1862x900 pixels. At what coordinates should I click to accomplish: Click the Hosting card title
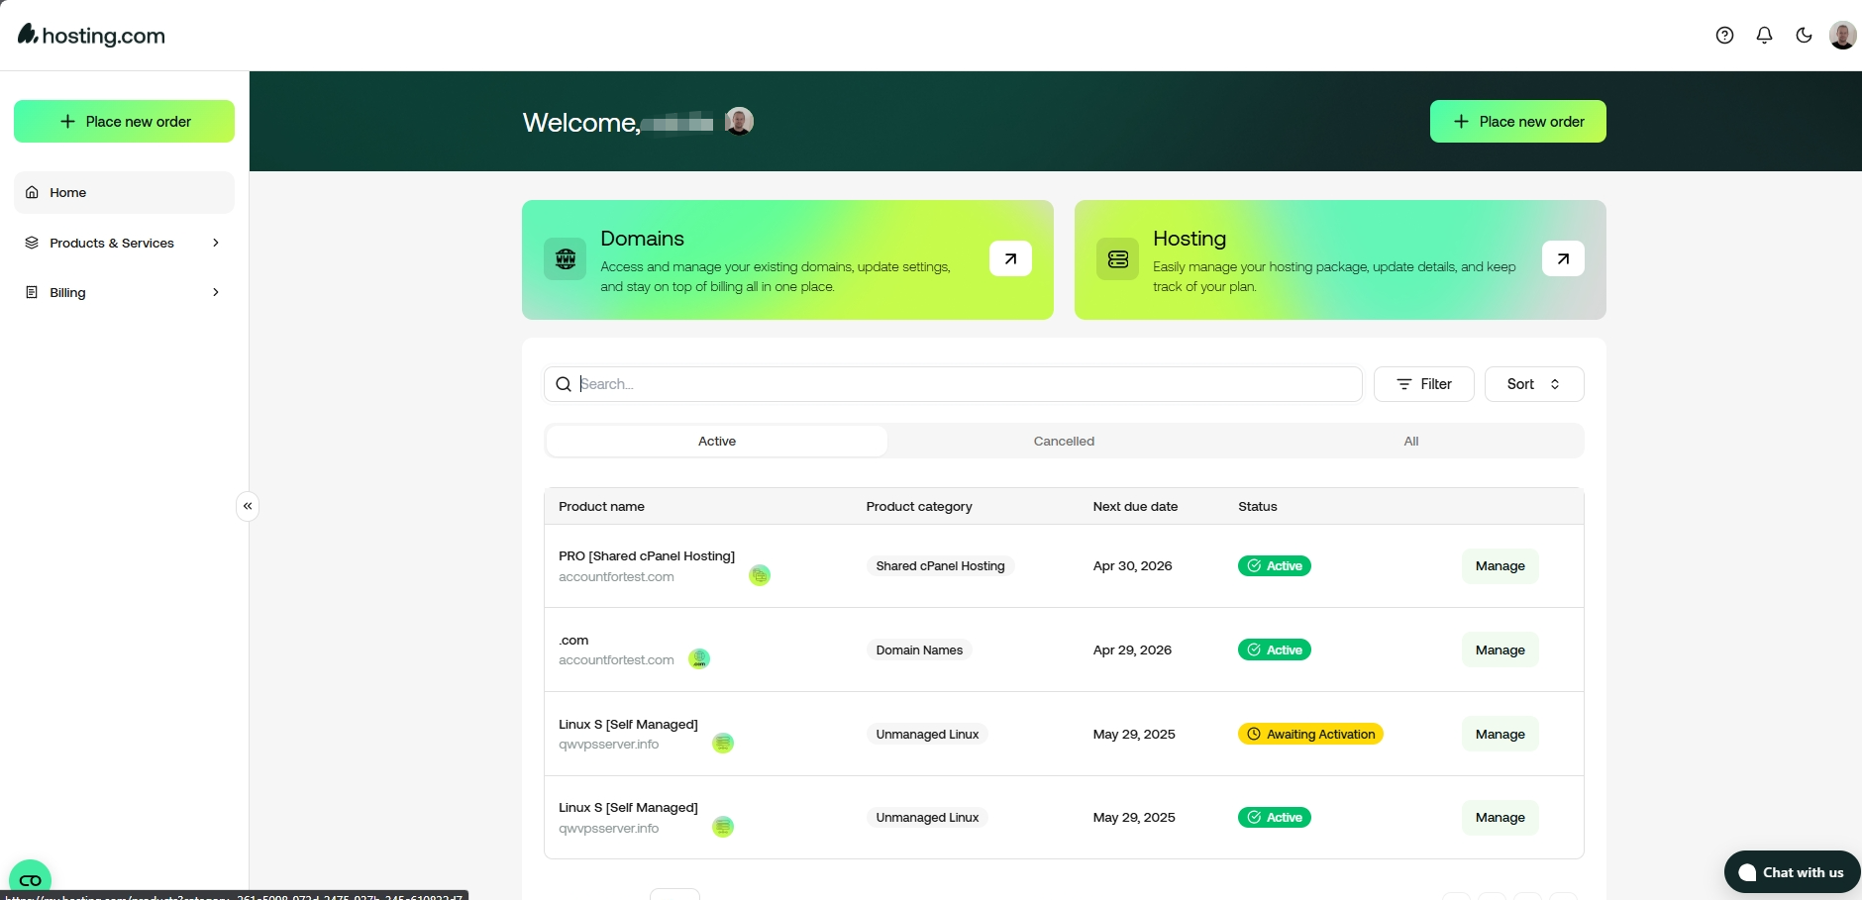click(1190, 239)
